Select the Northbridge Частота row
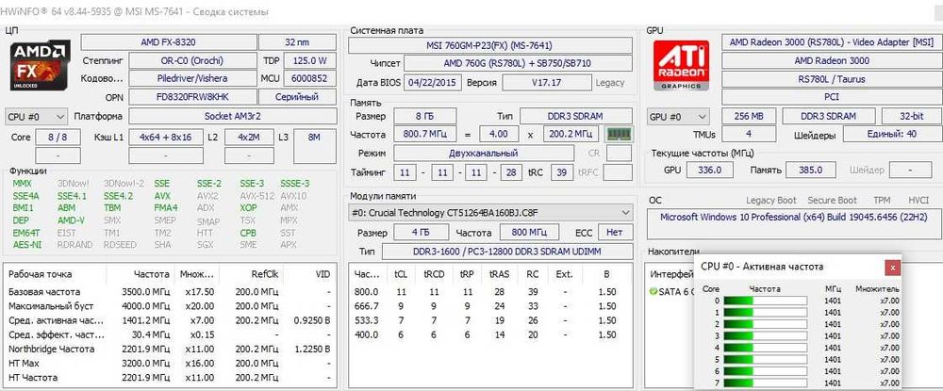Viewport: 943px width, 391px height. click(169, 349)
